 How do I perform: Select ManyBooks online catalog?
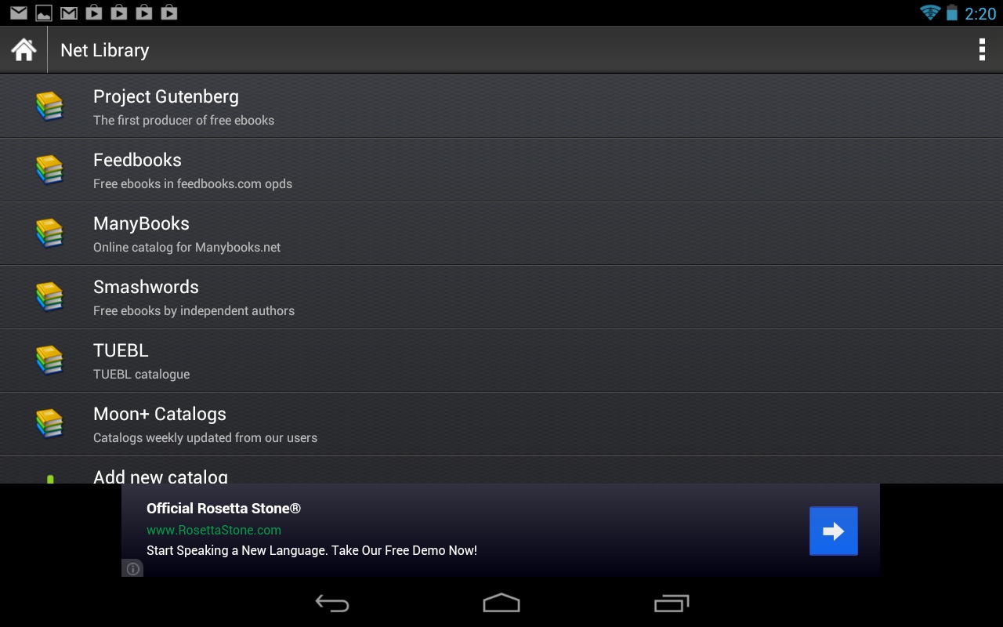point(501,234)
